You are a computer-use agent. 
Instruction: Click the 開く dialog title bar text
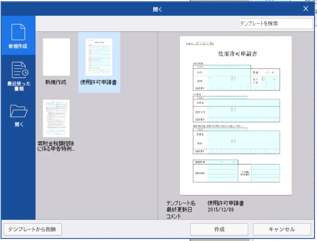tap(158, 9)
